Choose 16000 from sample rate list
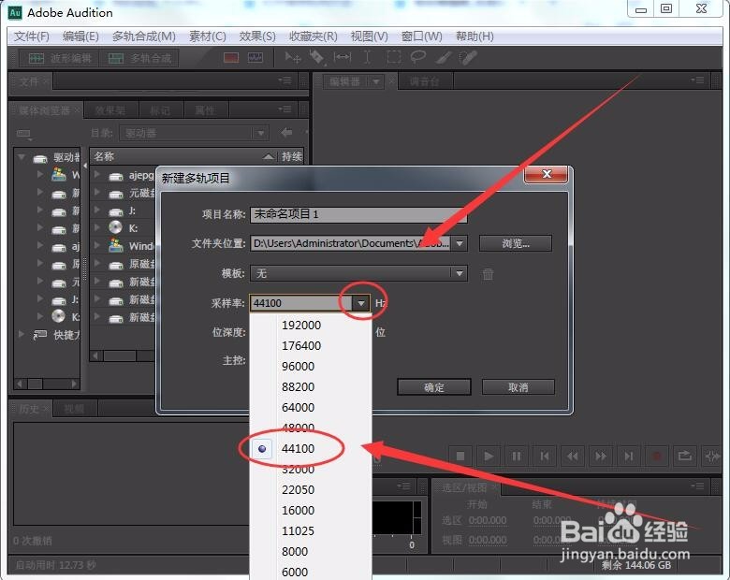This screenshot has height=580, width=730. [x=298, y=510]
